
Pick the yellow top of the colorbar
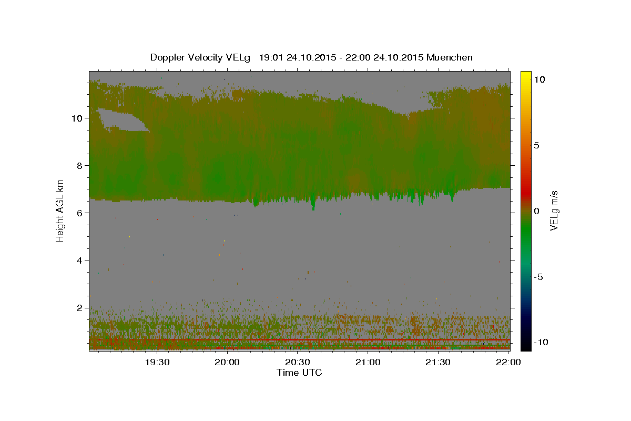[x=525, y=76]
